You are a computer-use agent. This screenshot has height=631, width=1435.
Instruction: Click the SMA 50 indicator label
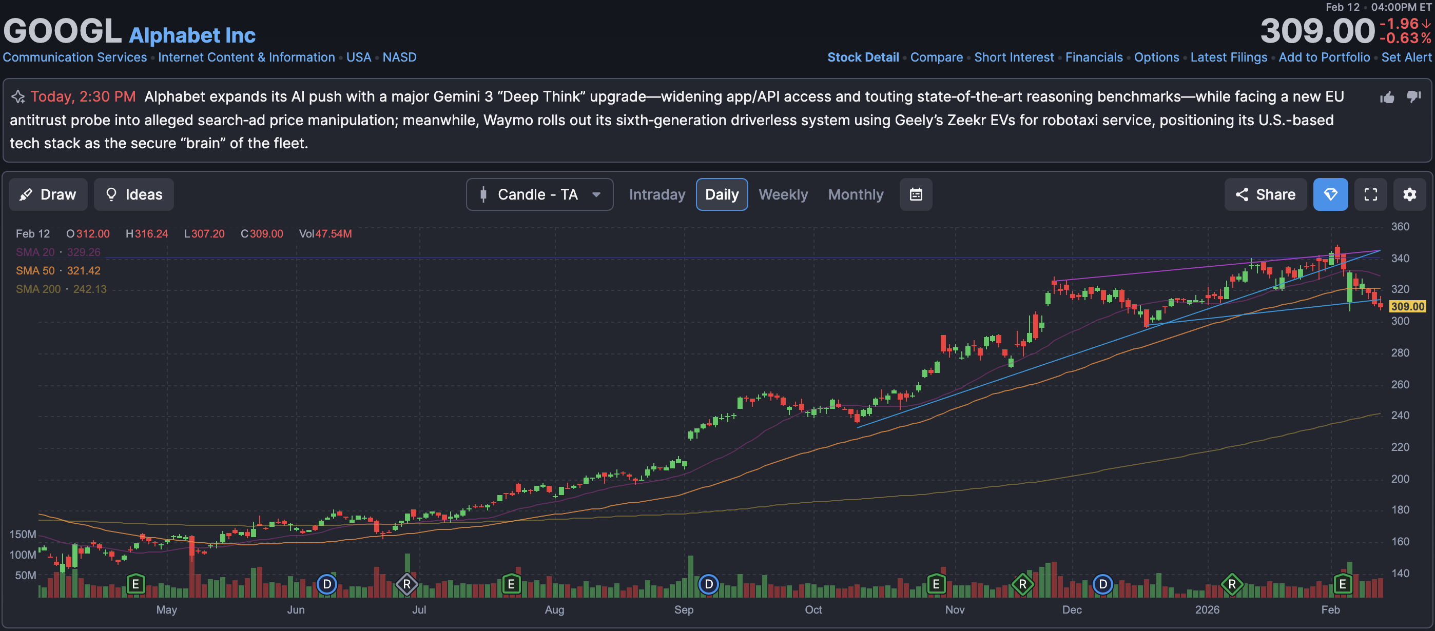click(35, 271)
